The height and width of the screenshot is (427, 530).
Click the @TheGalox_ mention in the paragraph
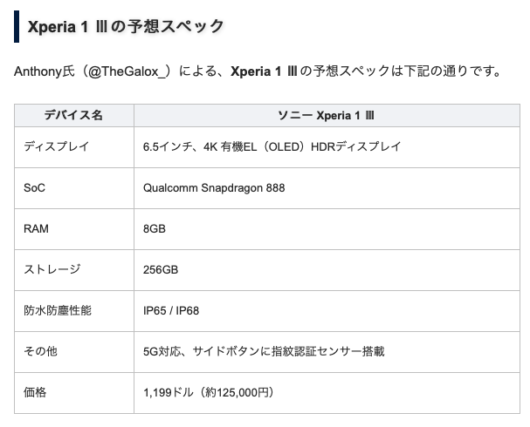coord(127,71)
